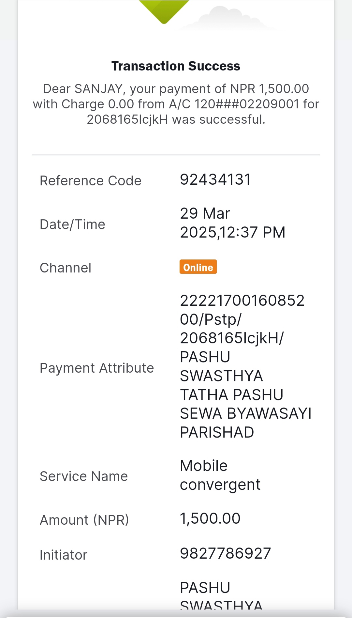Viewport: 352px width, 618px height.
Task: Select the Date/Time label
Action: click(x=72, y=224)
